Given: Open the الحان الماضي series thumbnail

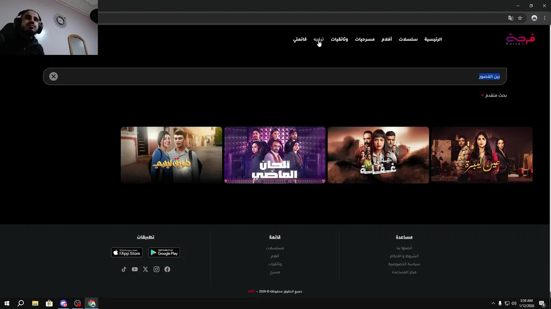Looking at the screenshot, I should (x=275, y=155).
